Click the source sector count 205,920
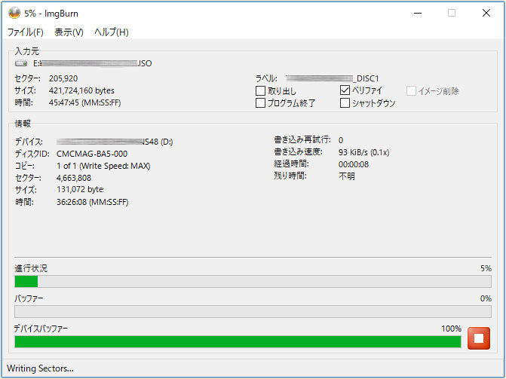This screenshot has width=506, height=379. [63, 78]
